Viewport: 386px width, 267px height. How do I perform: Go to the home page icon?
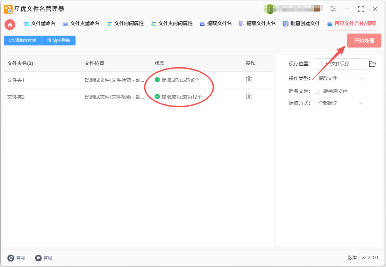point(10,24)
